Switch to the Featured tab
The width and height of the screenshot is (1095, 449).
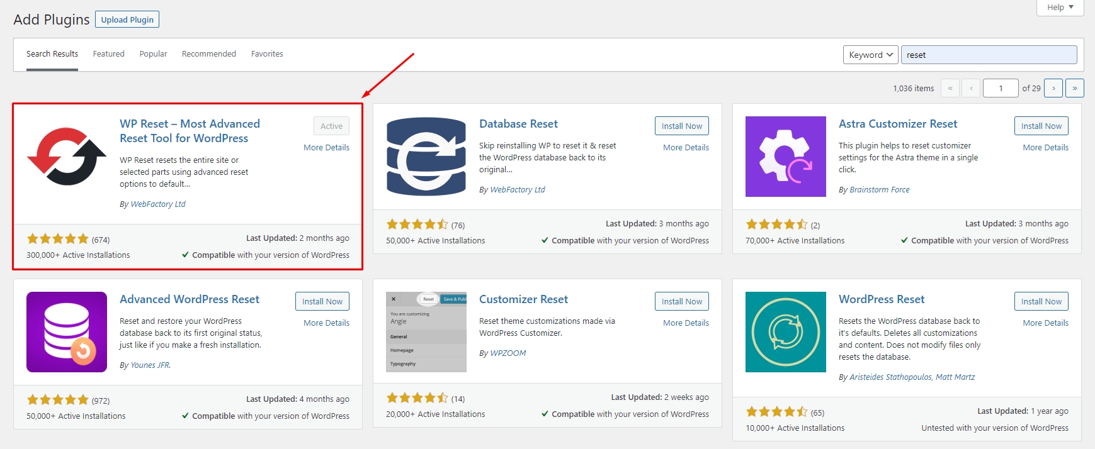click(109, 54)
